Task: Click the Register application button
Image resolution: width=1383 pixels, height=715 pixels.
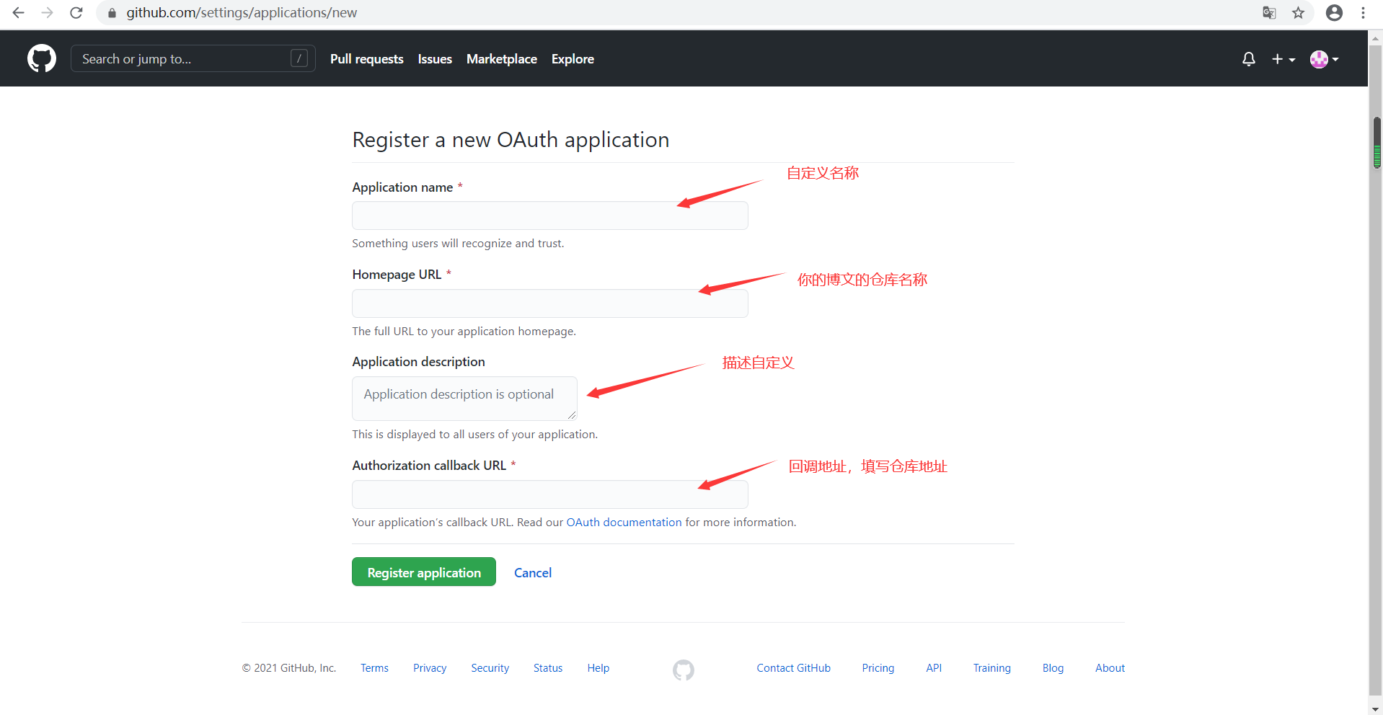Action: [x=424, y=572]
